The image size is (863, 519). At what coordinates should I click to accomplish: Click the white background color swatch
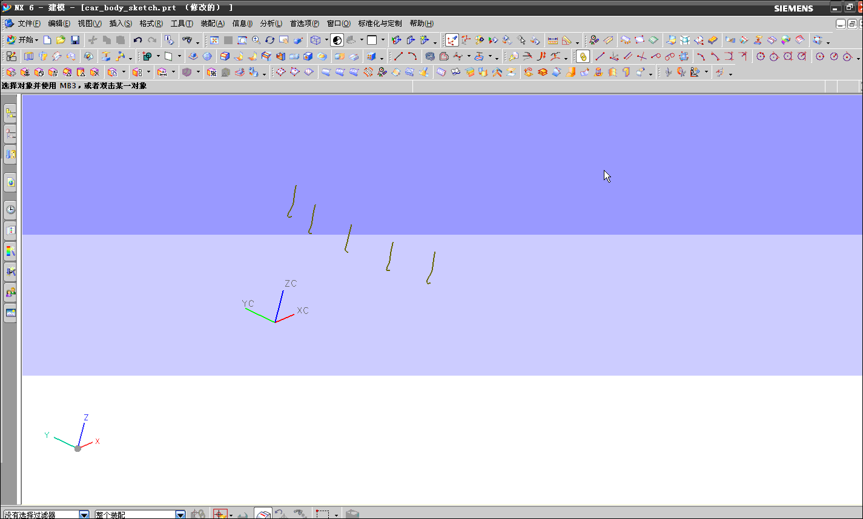click(372, 40)
